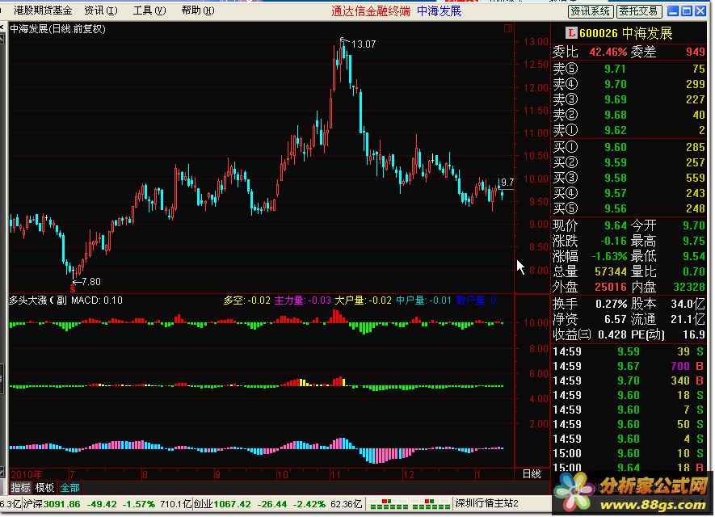Screen dimensions: 715x517
Task: Click the red S signal marker under 7.80 low
Action: tap(73, 289)
